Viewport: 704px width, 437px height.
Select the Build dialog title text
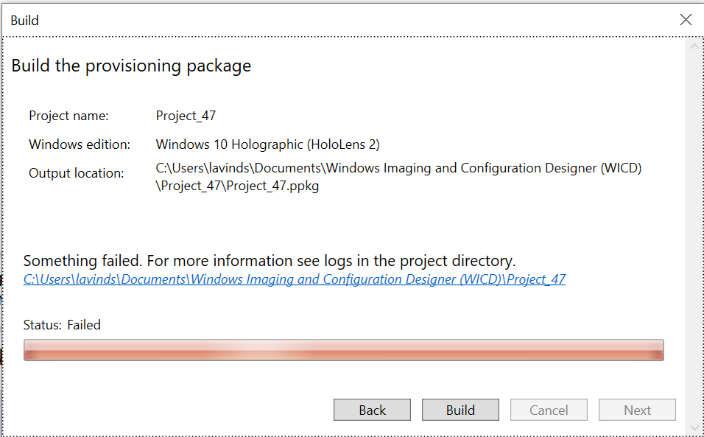pyautogui.click(x=24, y=20)
